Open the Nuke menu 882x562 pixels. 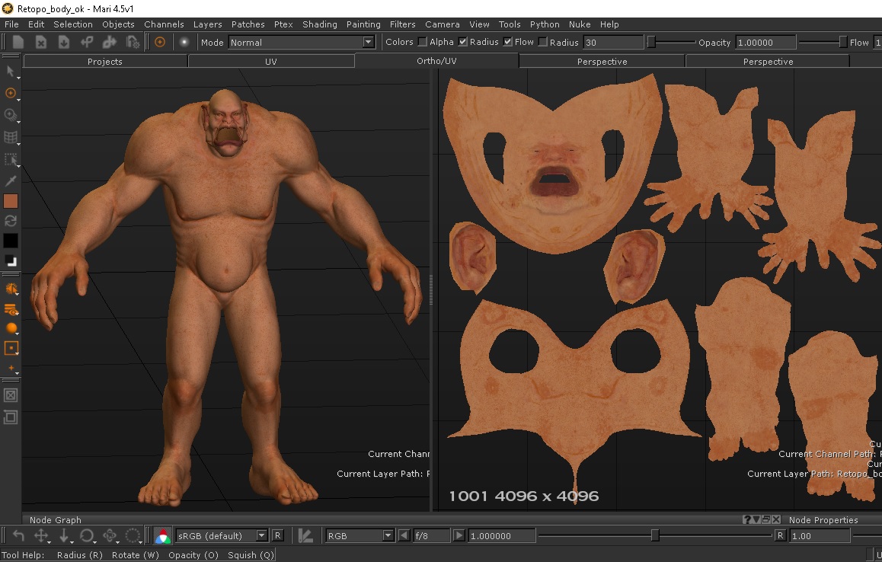click(x=580, y=24)
